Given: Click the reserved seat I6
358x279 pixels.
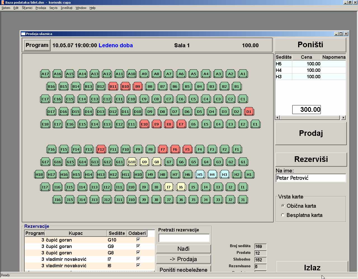Looking at the screenshot, I should (181, 187).
